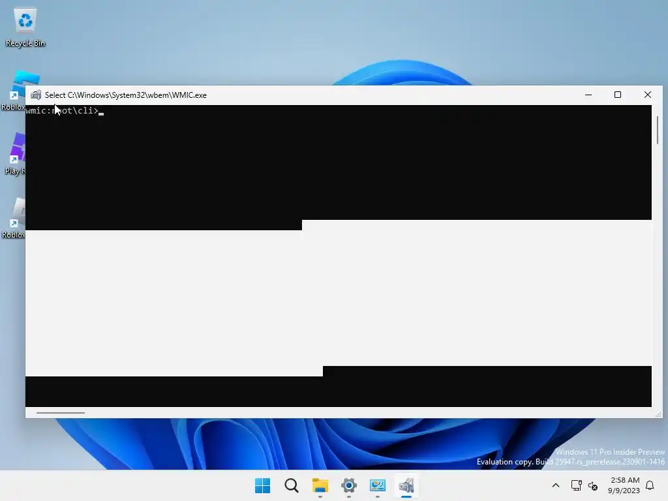Open the Control Panel taskbar icon
668x501 pixels.
click(378, 485)
